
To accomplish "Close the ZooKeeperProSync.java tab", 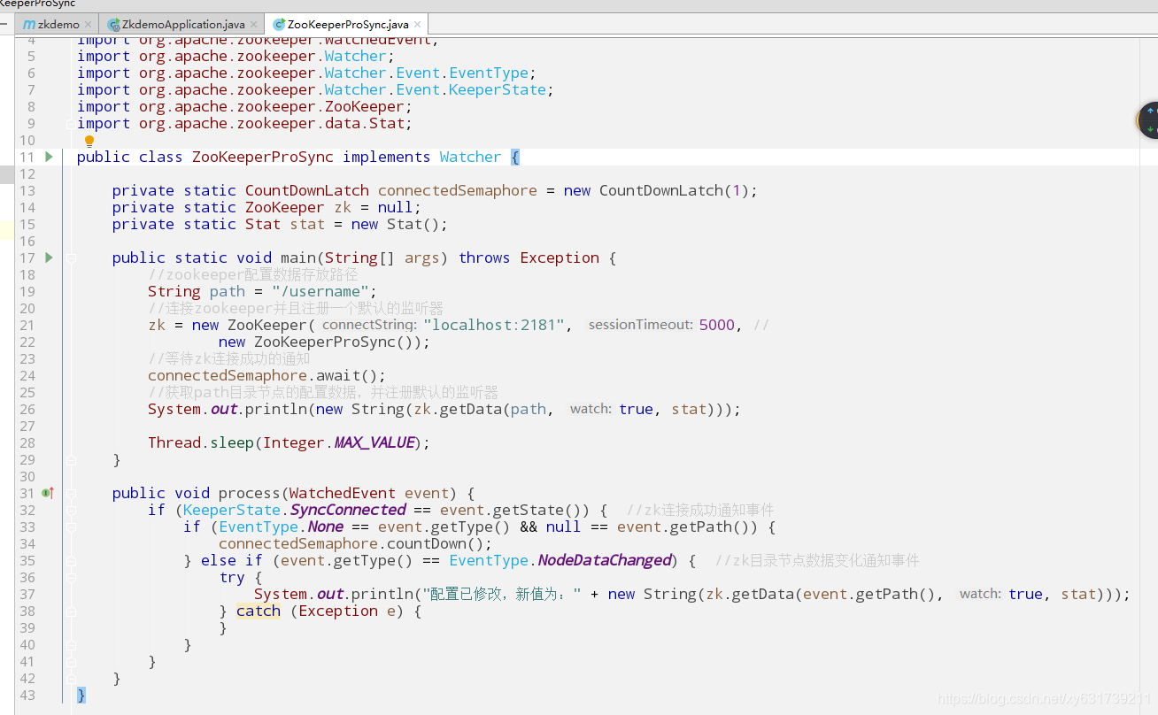I will pyautogui.click(x=417, y=25).
